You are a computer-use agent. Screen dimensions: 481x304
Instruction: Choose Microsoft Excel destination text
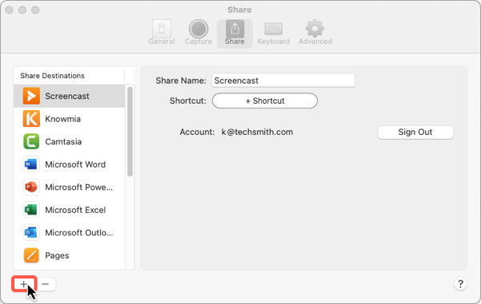[x=75, y=210]
